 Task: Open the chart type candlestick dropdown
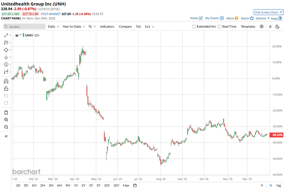pos(92,26)
